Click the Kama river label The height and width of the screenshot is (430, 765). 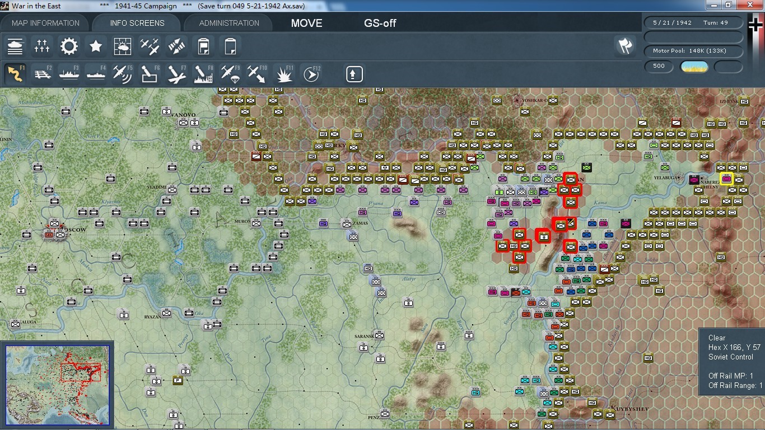click(601, 202)
